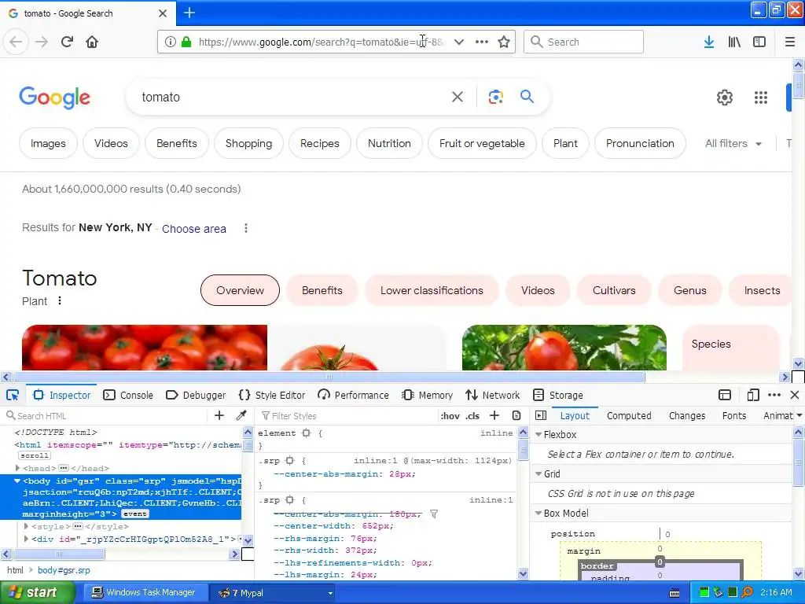Close the developer tools panel

pyautogui.click(x=795, y=395)
